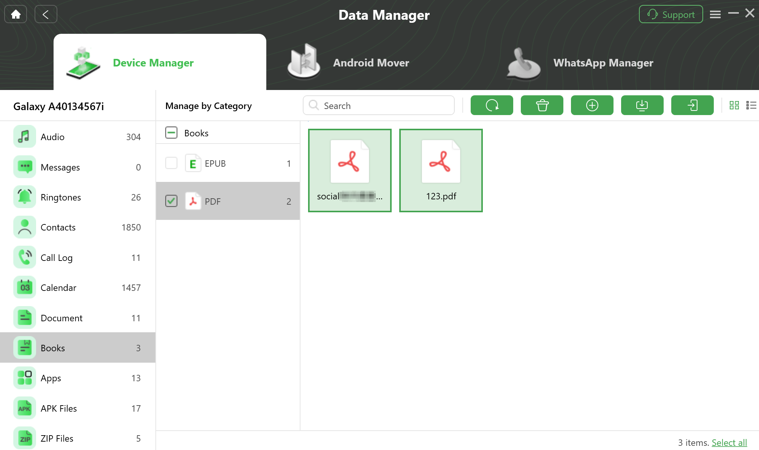Screen dimensions: 759x450
Task: Select the PDF category row
Action: coord(228,201)
